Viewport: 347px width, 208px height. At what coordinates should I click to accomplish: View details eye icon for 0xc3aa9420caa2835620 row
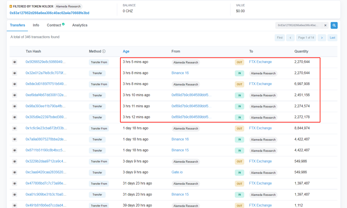click(15, 172)
